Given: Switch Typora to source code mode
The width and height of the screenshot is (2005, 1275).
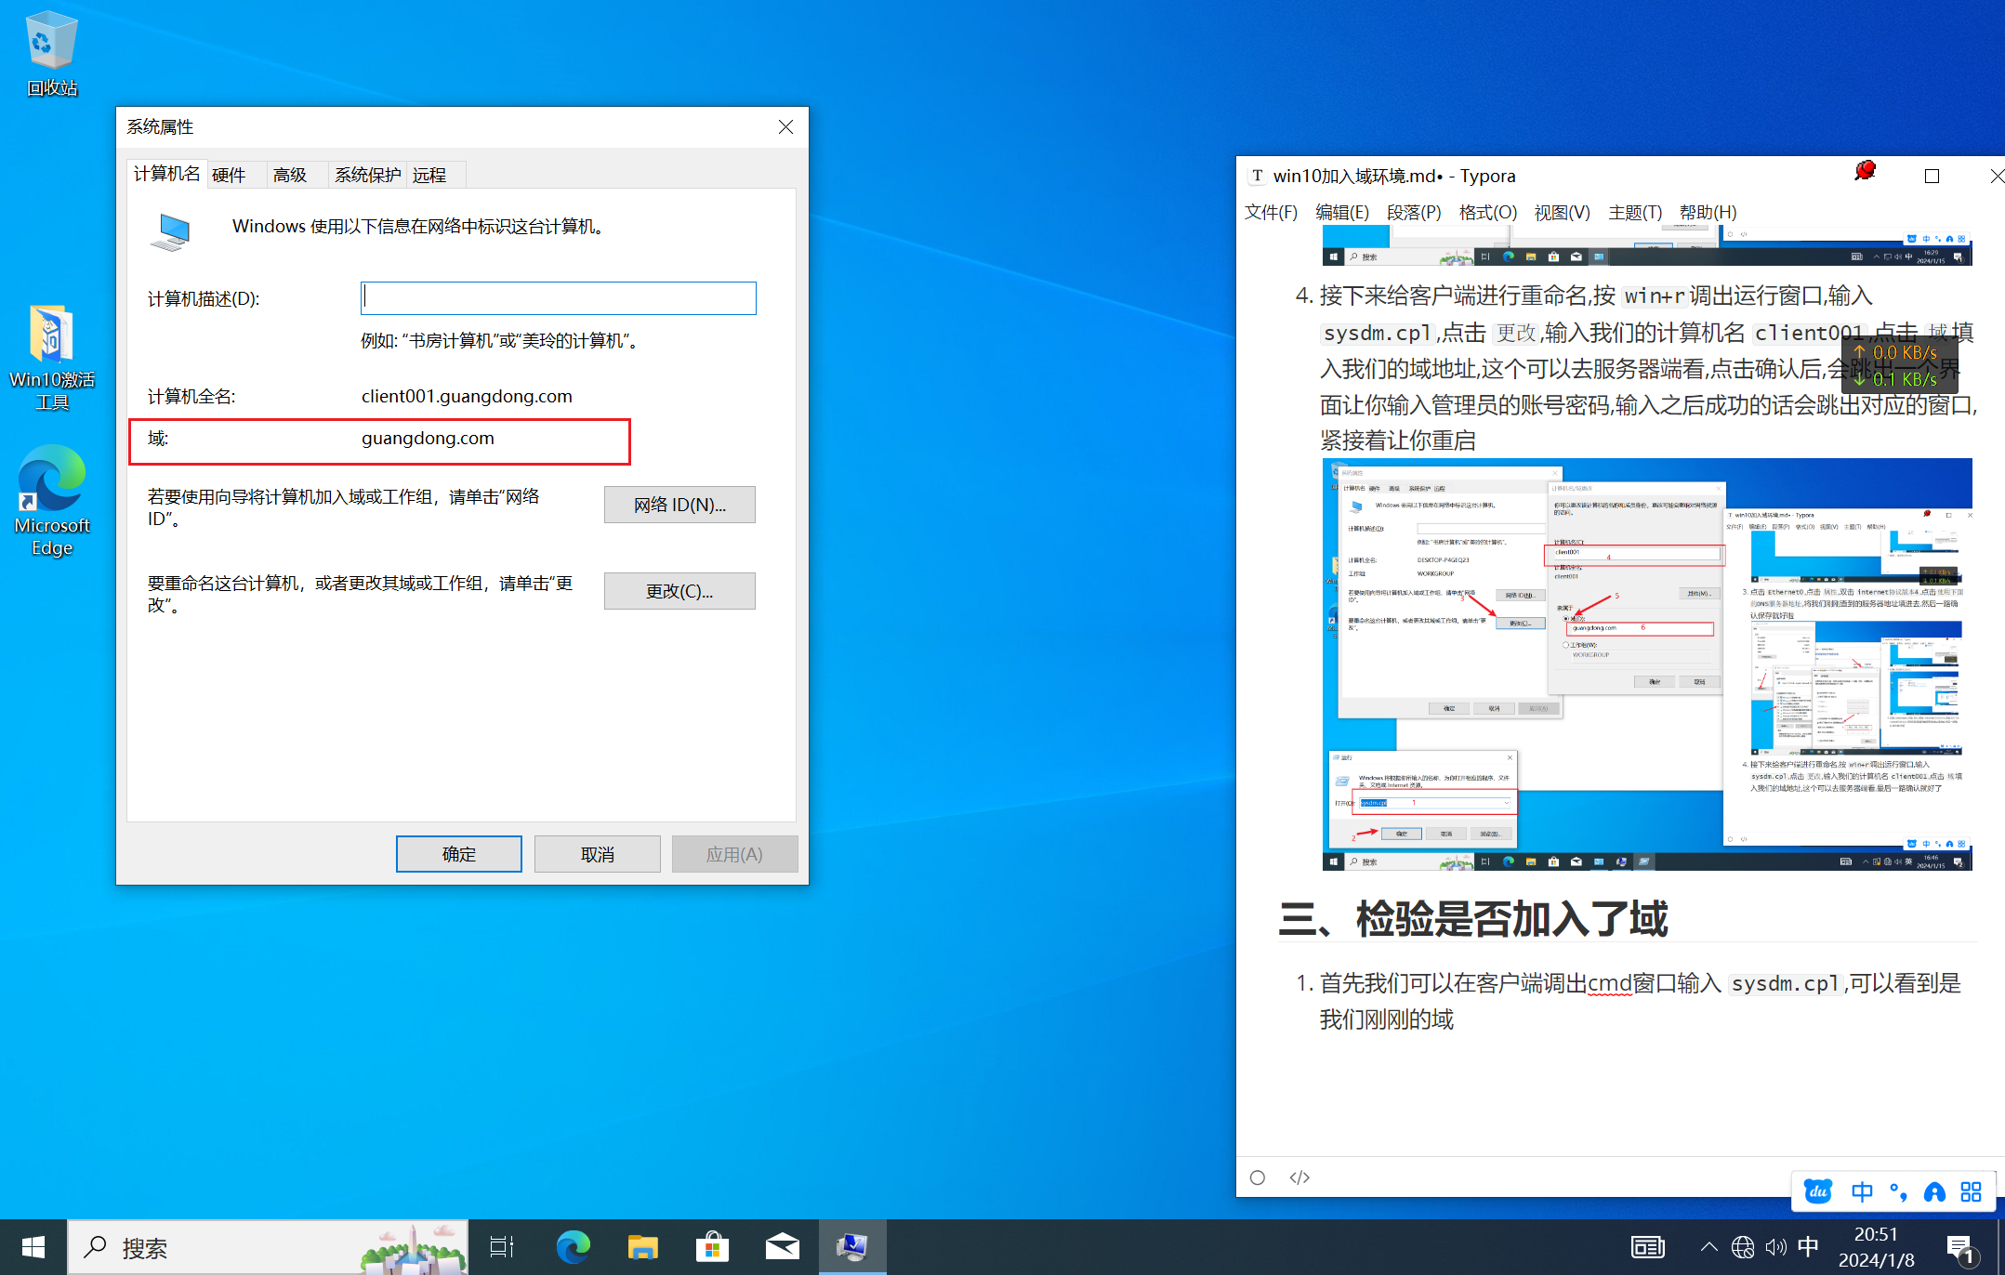Looking at the screenshot, I should 1299,1177.
